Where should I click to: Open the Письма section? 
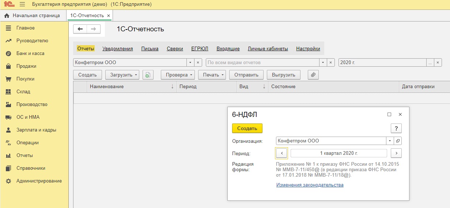pos(150,49)
